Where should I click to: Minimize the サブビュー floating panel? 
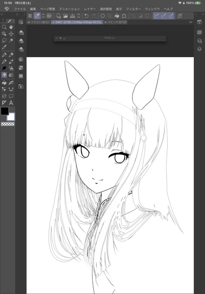[x=64, y=38]
